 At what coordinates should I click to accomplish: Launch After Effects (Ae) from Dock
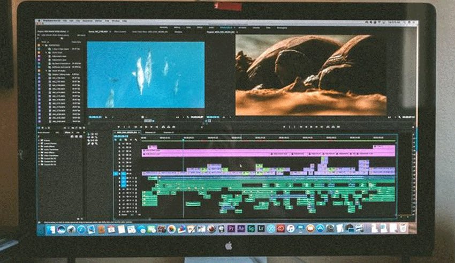point(241,229)
